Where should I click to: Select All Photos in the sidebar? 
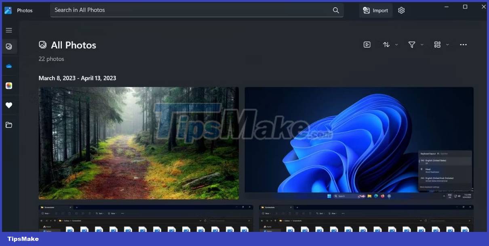9,46
